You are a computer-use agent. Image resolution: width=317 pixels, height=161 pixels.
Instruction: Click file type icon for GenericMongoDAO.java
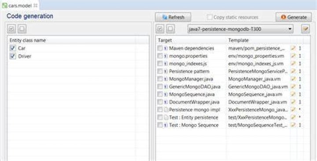coord(166,87)
